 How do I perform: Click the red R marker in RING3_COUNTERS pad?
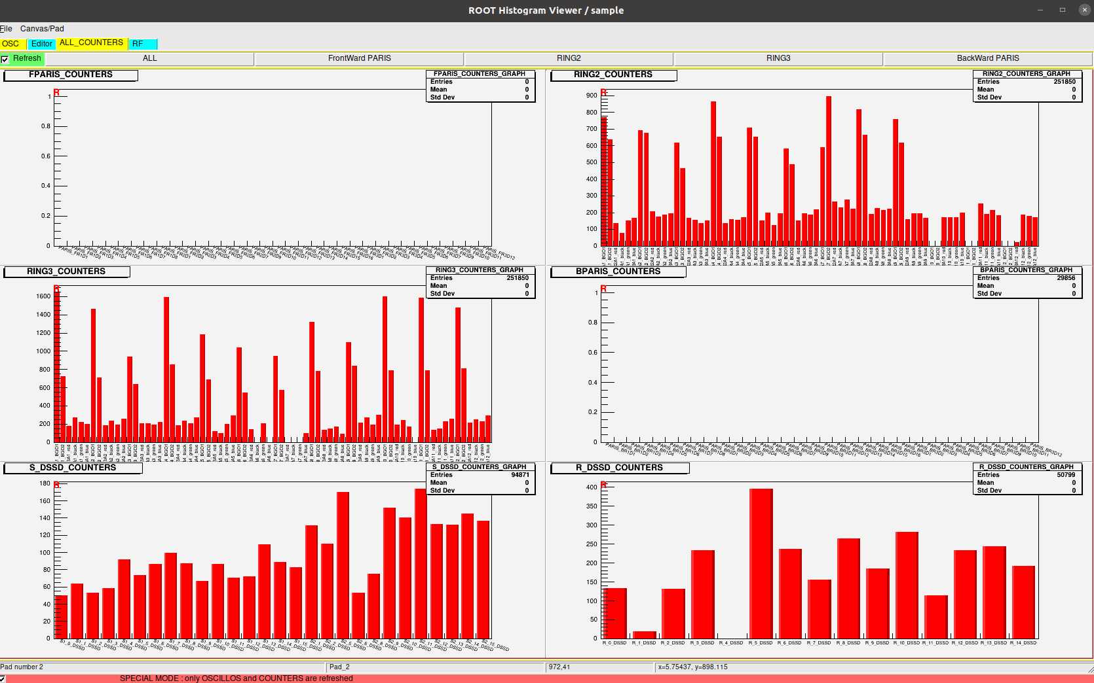click(56, 289)
